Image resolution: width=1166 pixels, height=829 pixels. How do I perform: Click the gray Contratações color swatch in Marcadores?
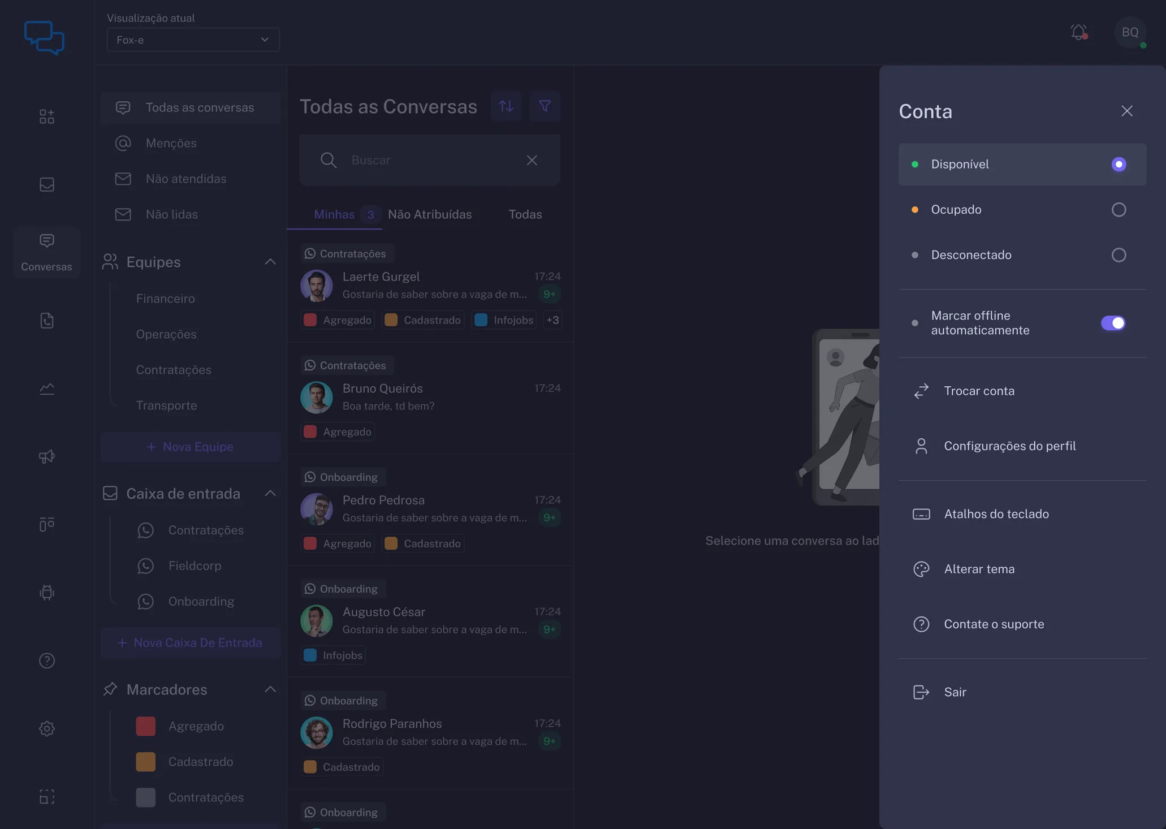(145, 797)
